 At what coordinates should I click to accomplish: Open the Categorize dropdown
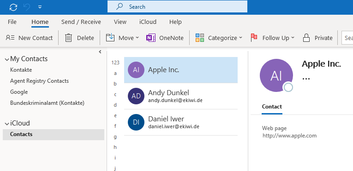point(219,38)
